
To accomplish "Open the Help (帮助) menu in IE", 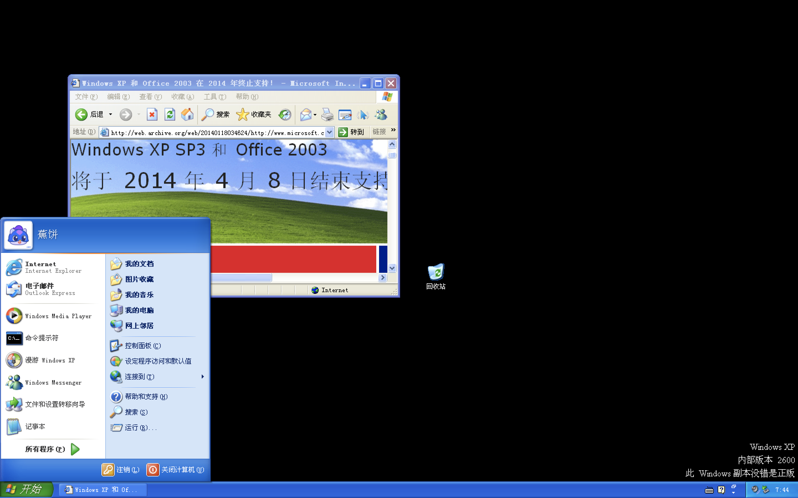I will point(247,97).
